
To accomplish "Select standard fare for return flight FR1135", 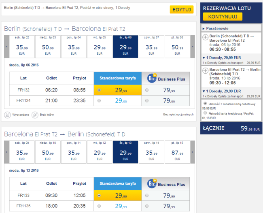I will click(99, 206).
